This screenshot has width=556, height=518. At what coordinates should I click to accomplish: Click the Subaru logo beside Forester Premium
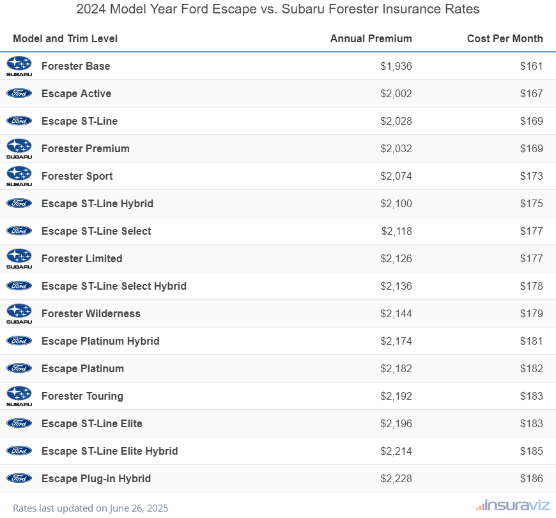pos(19,148)
